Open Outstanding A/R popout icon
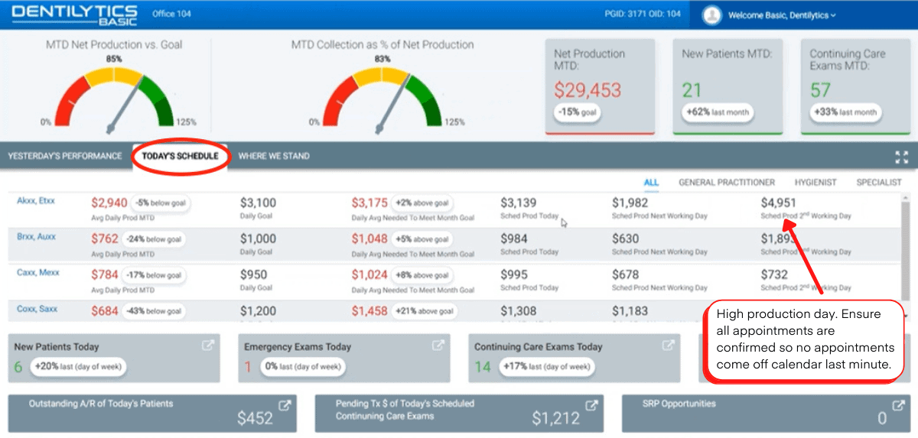The height and width of the screenshot is (438, 918). 284,406
